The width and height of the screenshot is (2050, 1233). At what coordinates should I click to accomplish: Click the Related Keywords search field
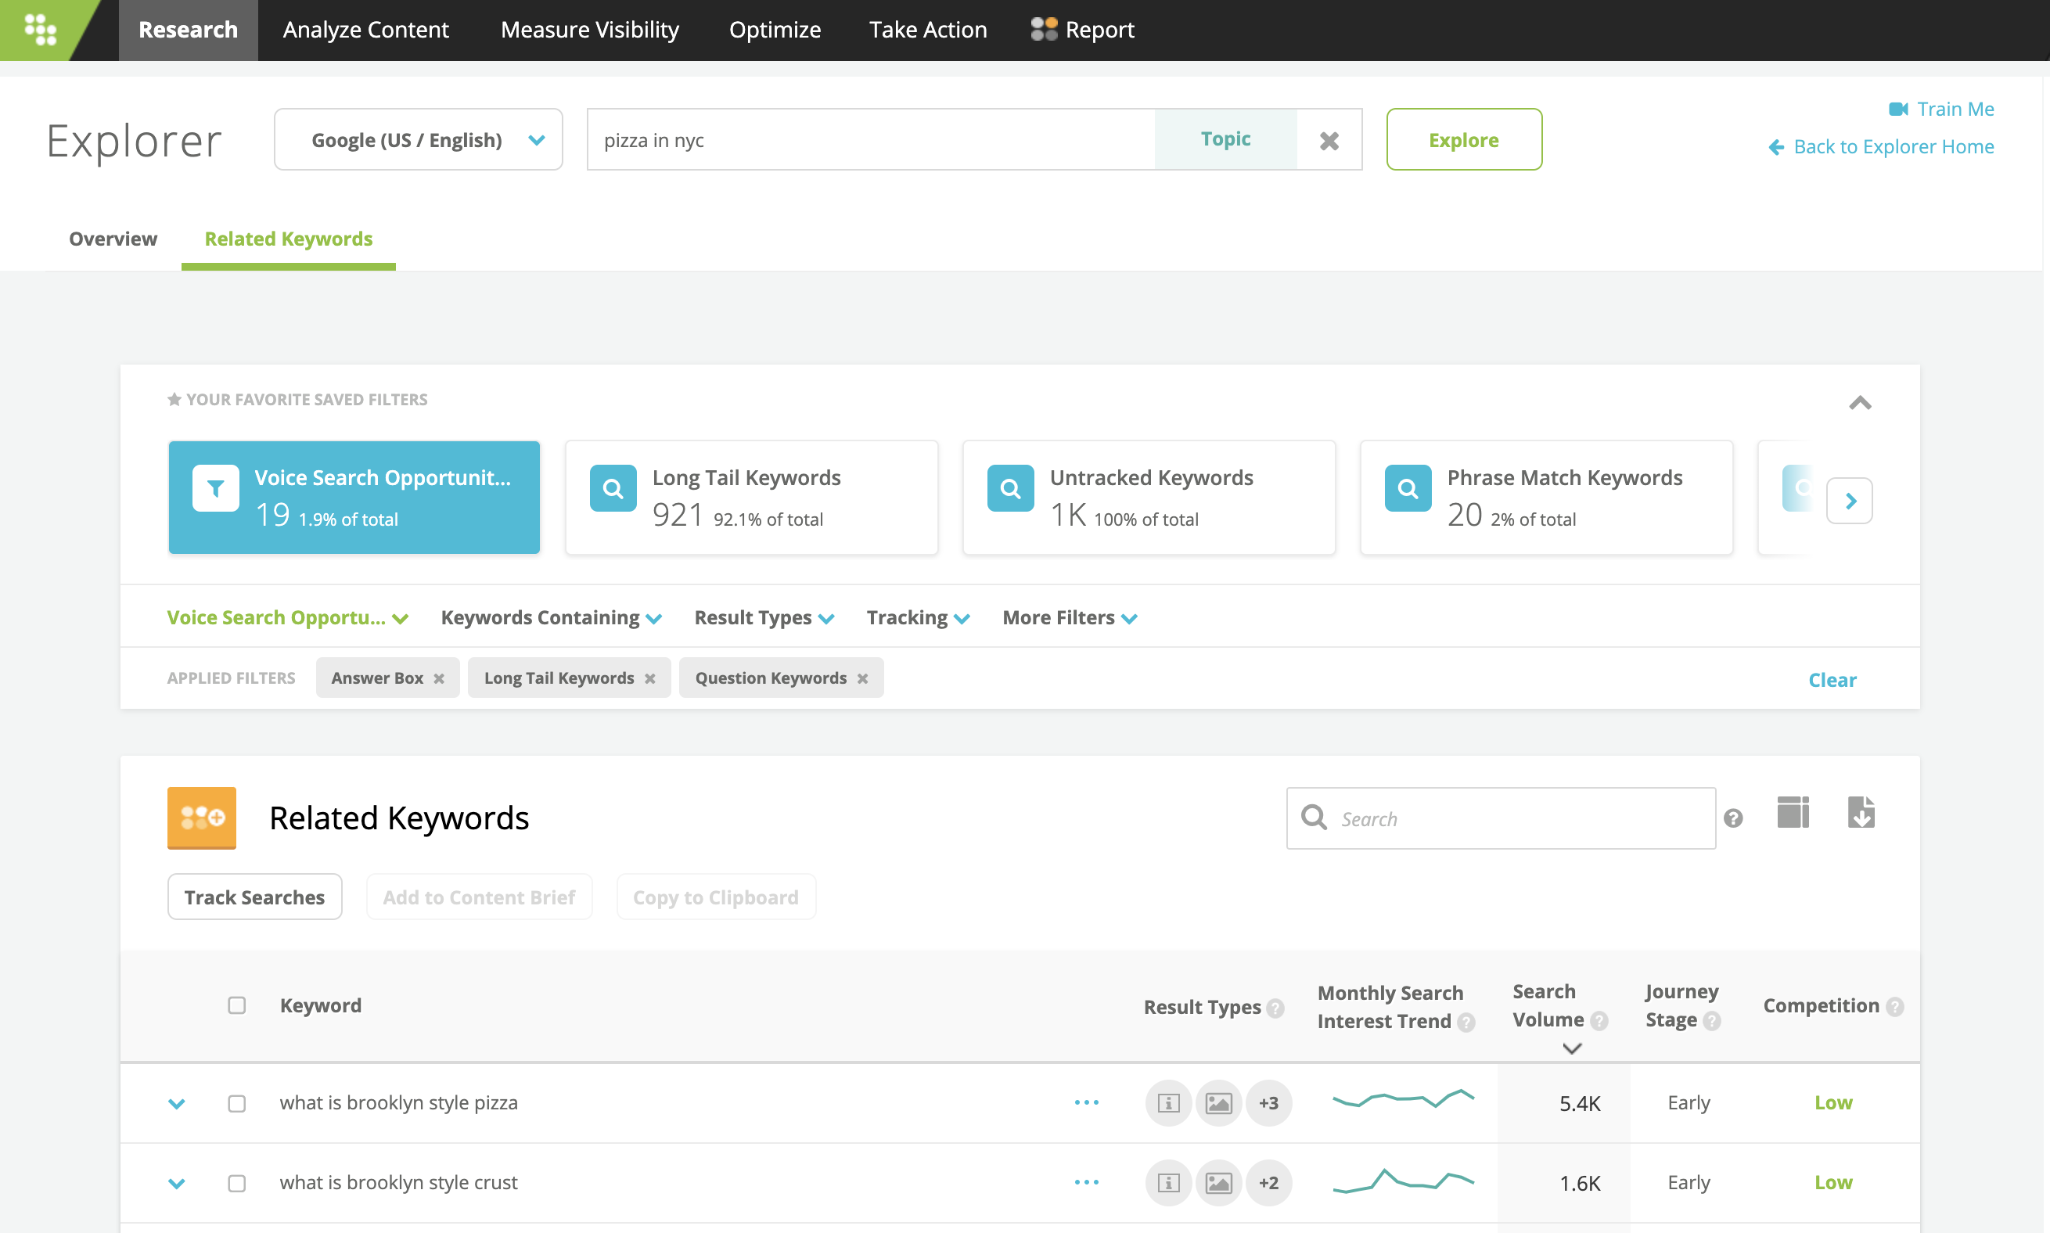click(x=1501, y=818)
